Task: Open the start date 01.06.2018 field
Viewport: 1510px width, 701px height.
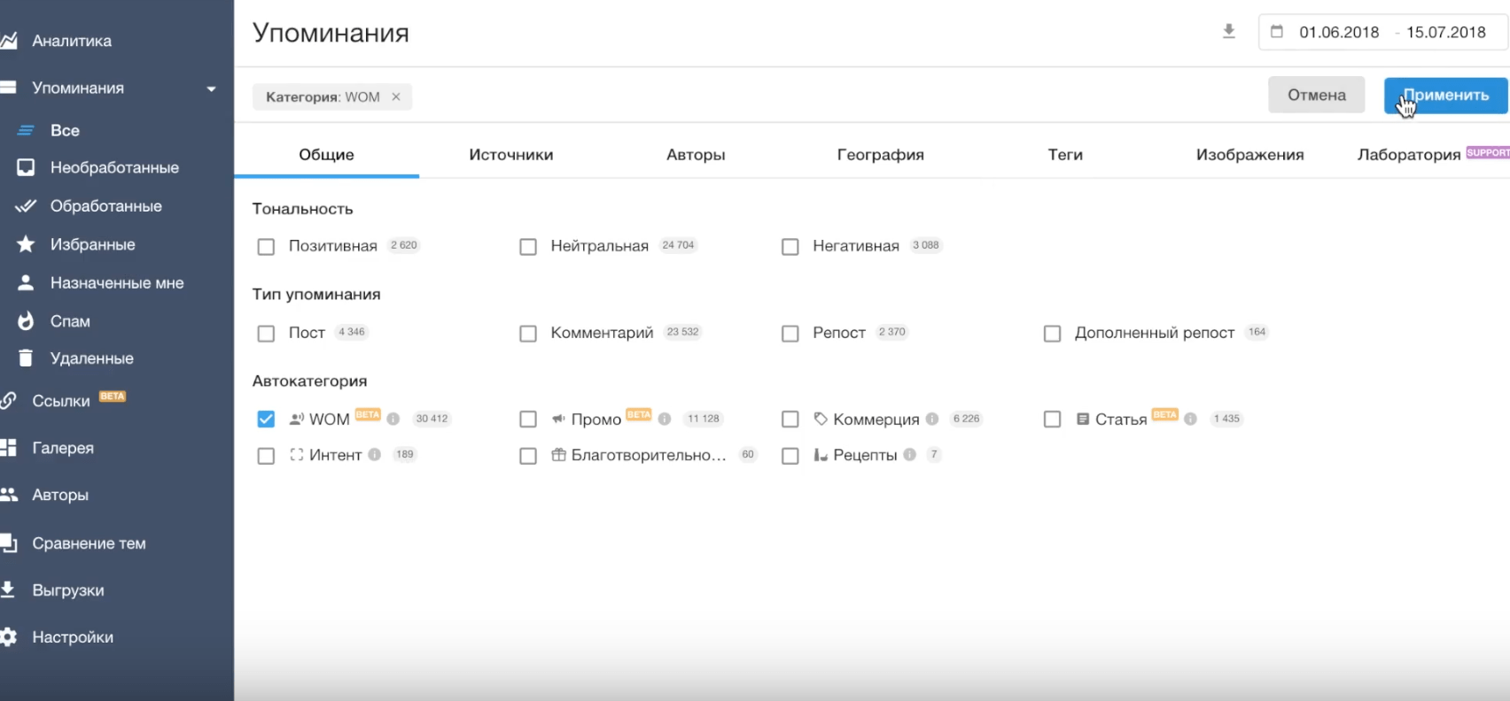Action: click(1339, 33)
